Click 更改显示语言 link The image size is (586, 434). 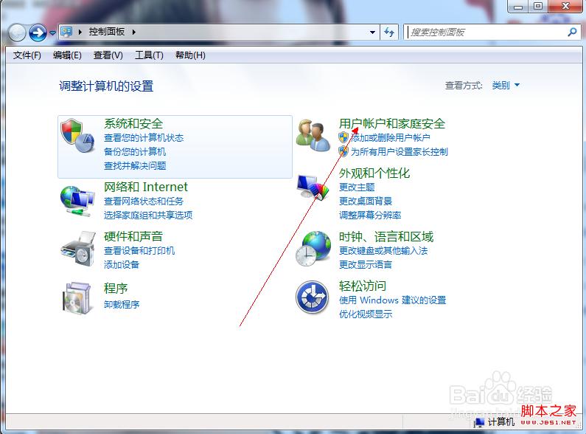point(366,264)
